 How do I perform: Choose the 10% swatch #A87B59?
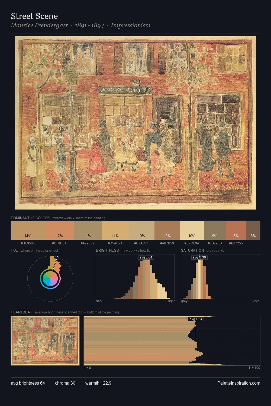167,230
